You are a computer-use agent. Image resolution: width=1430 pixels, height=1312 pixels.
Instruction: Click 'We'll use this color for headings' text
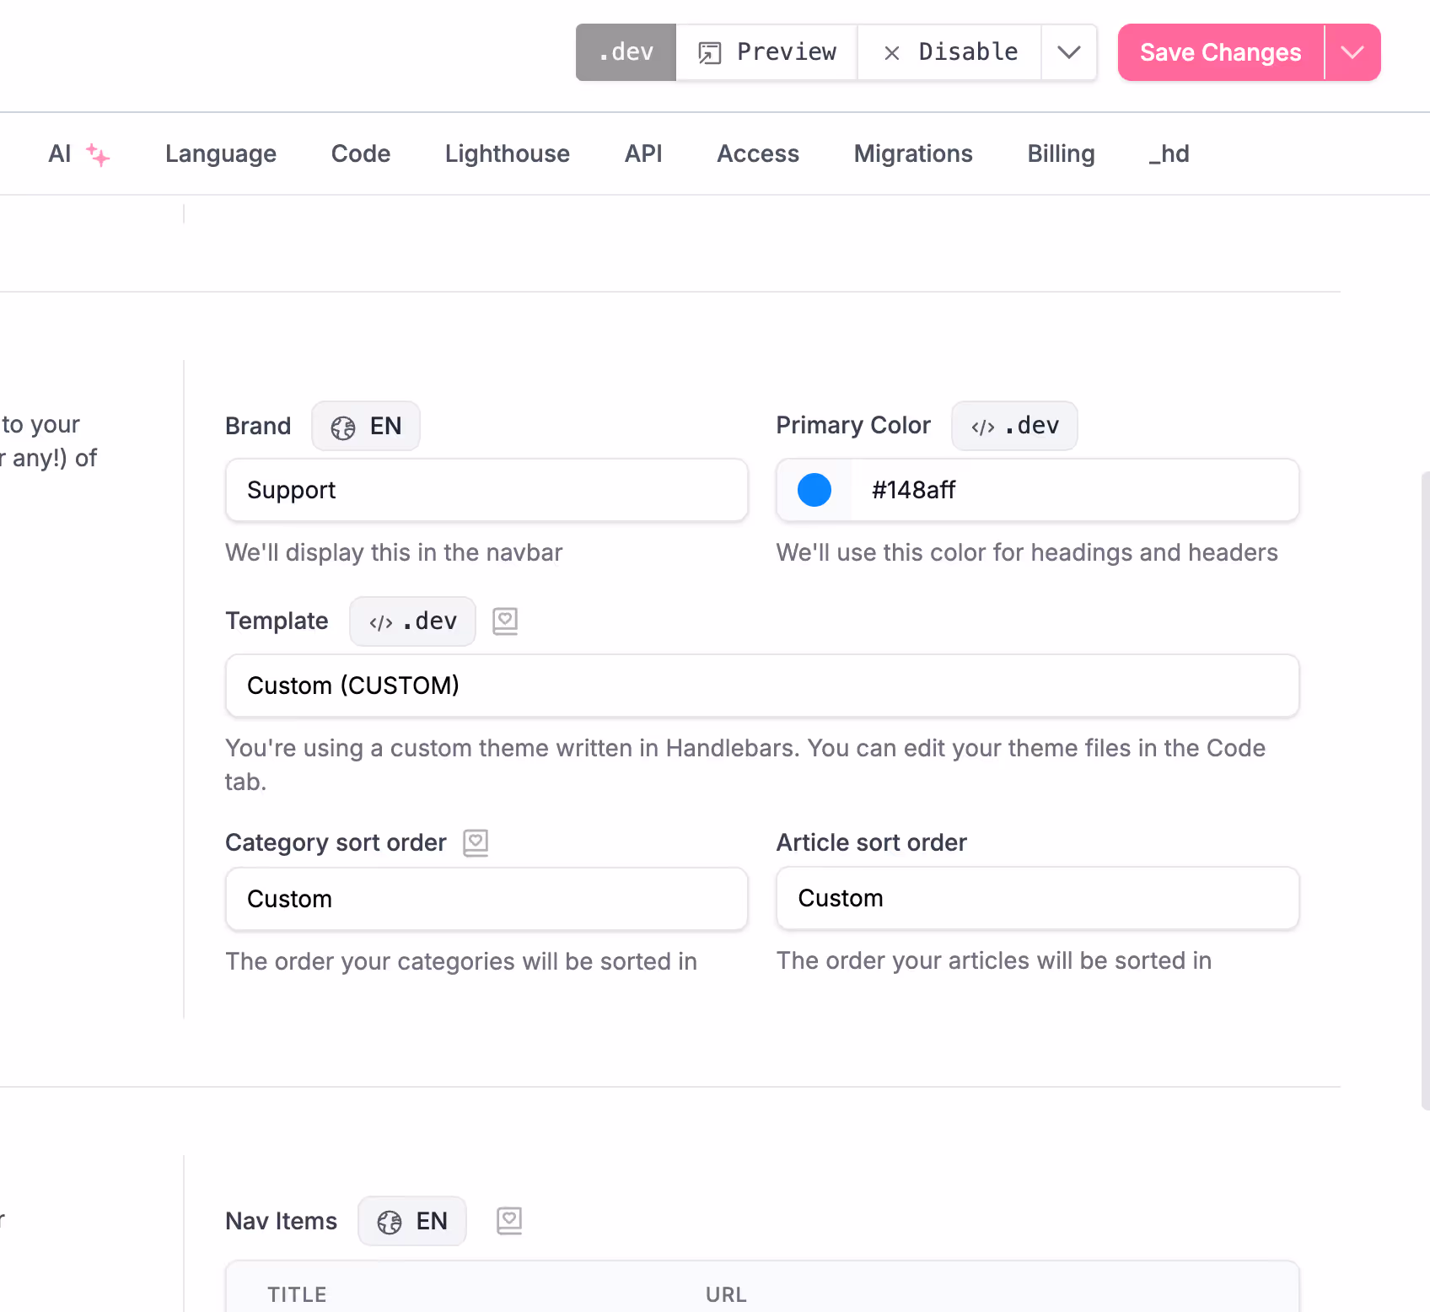1027,552
